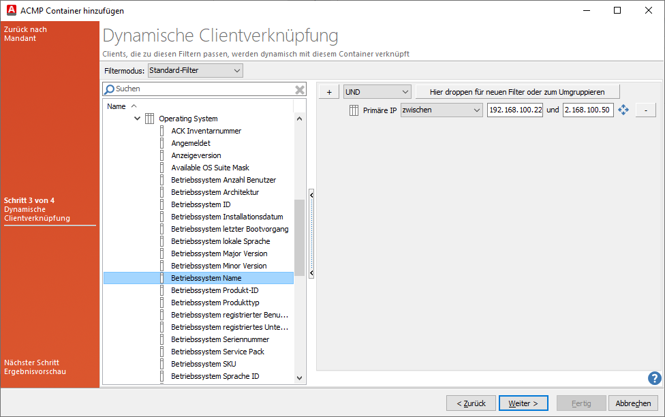Open help via the question mark icon

(x=654, y=378)
